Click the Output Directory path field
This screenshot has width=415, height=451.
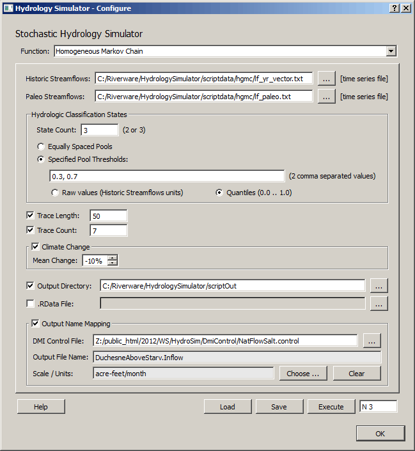point(233,286)
